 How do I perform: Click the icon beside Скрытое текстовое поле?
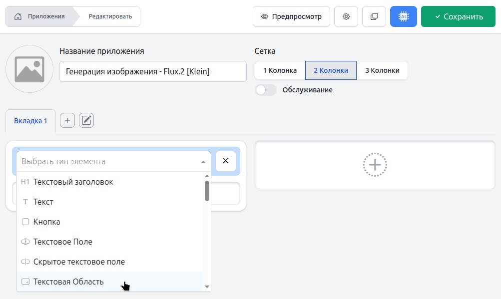point(25,262)
